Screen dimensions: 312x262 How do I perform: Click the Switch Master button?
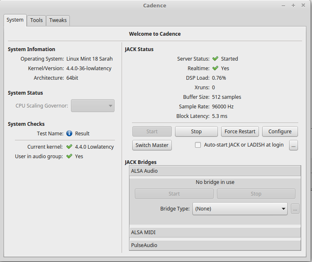click(152, 145)
